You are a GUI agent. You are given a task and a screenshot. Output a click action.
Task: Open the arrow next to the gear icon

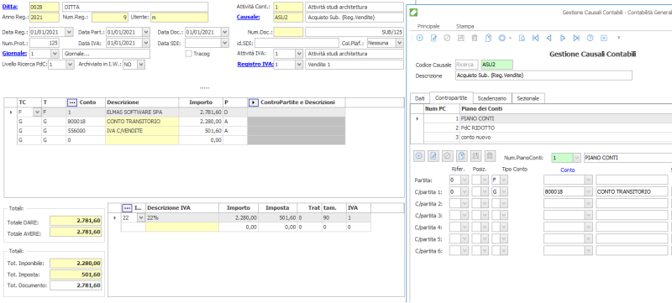[x=511, y=38]
